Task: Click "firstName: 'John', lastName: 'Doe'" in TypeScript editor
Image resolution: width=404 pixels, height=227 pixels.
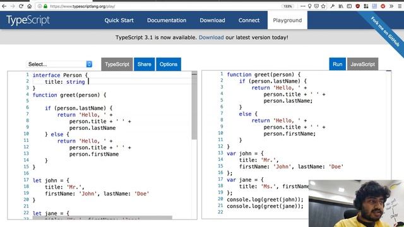Action: point(97,194)
